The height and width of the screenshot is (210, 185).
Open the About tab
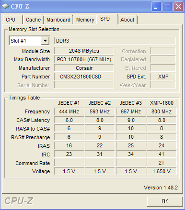click(x=127, y=20)
